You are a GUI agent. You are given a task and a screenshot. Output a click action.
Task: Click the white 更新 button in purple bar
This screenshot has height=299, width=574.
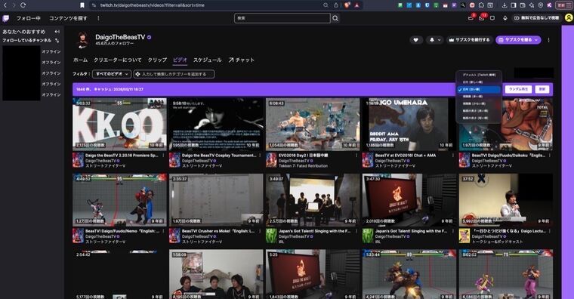(x=542, y=89)
